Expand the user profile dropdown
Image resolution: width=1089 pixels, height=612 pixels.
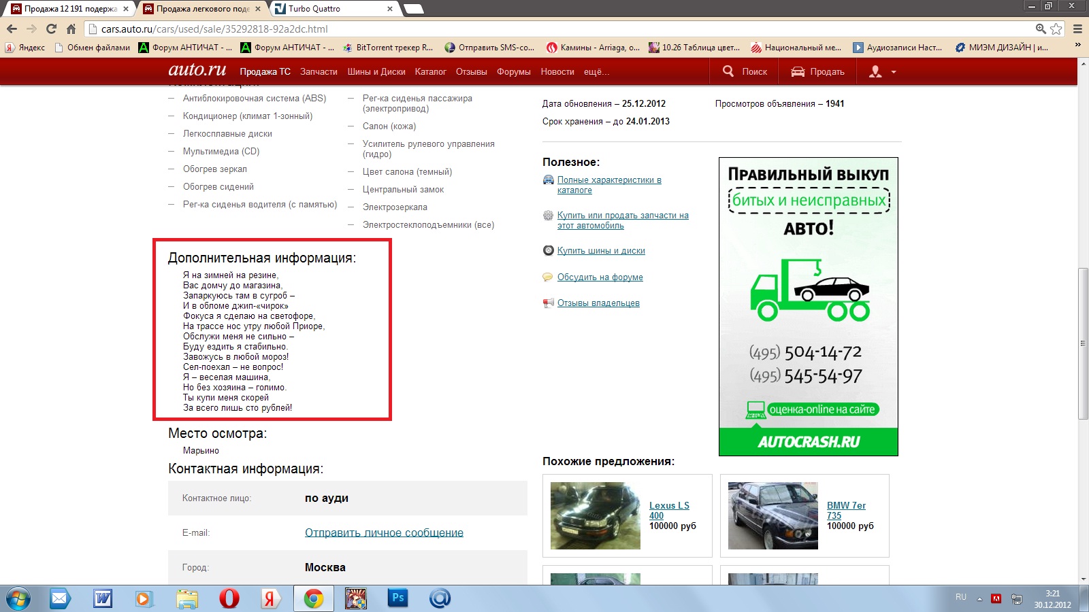tap(882, 71)
